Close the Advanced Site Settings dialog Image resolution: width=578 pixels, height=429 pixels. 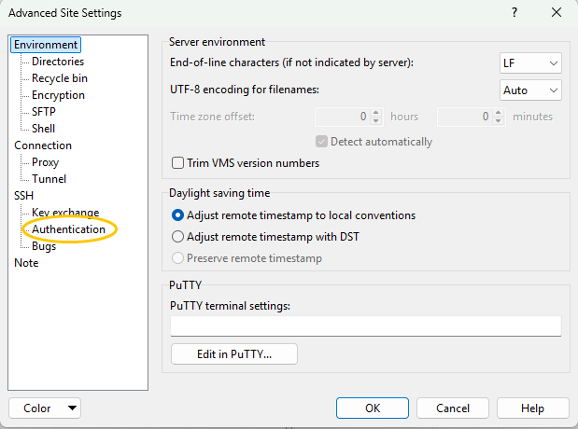[x=557, y=12]
